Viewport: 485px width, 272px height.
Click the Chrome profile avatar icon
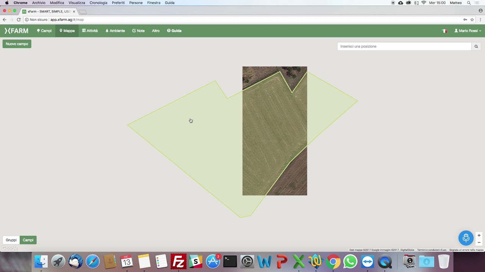[480, 11]
